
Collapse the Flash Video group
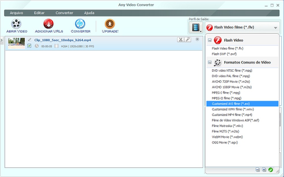tap(210, 41)
